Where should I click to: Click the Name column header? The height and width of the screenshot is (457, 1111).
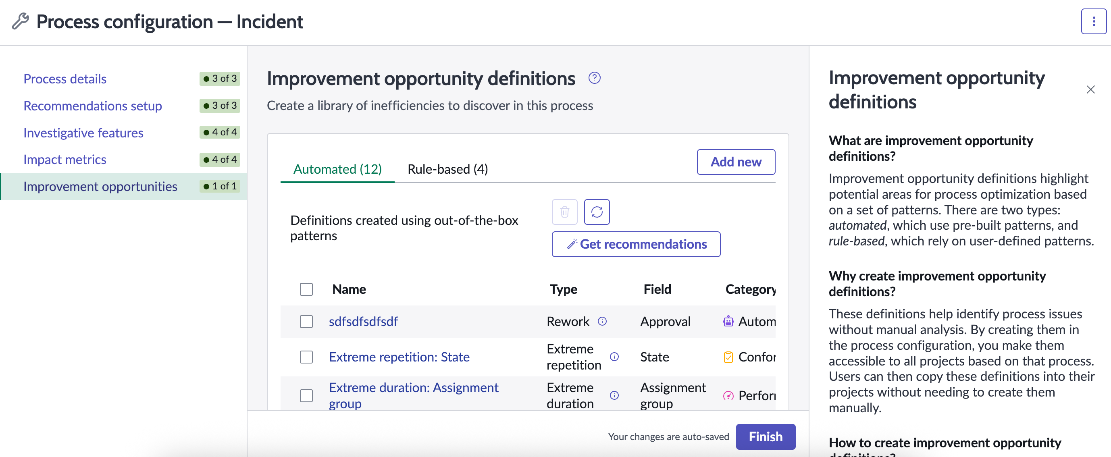pos(348,289)
